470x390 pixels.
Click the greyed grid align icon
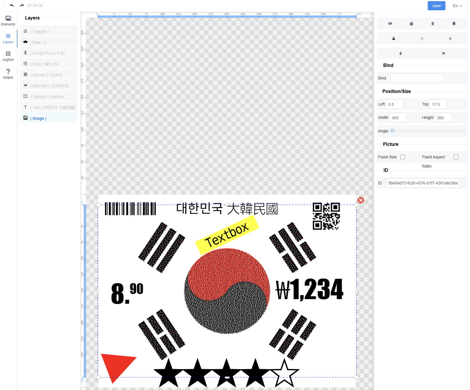click(422, 39)
